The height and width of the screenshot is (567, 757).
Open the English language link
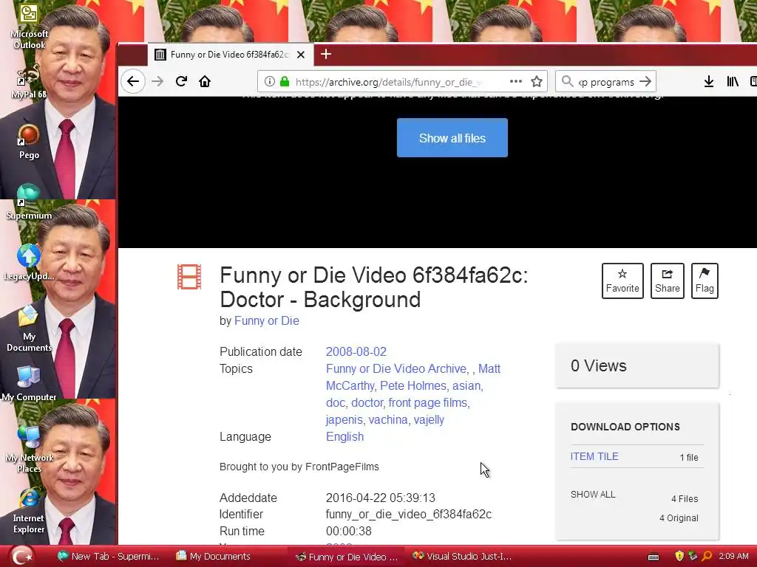point(344,436)
